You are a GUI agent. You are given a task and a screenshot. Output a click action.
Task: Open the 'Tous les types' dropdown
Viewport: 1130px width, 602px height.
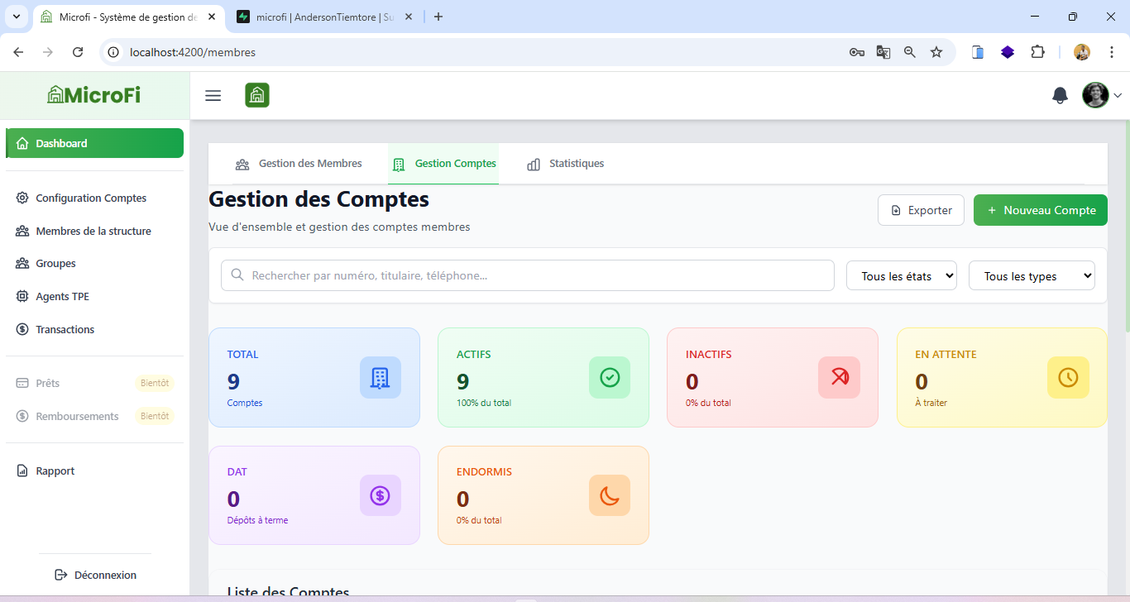[1032, 275]
